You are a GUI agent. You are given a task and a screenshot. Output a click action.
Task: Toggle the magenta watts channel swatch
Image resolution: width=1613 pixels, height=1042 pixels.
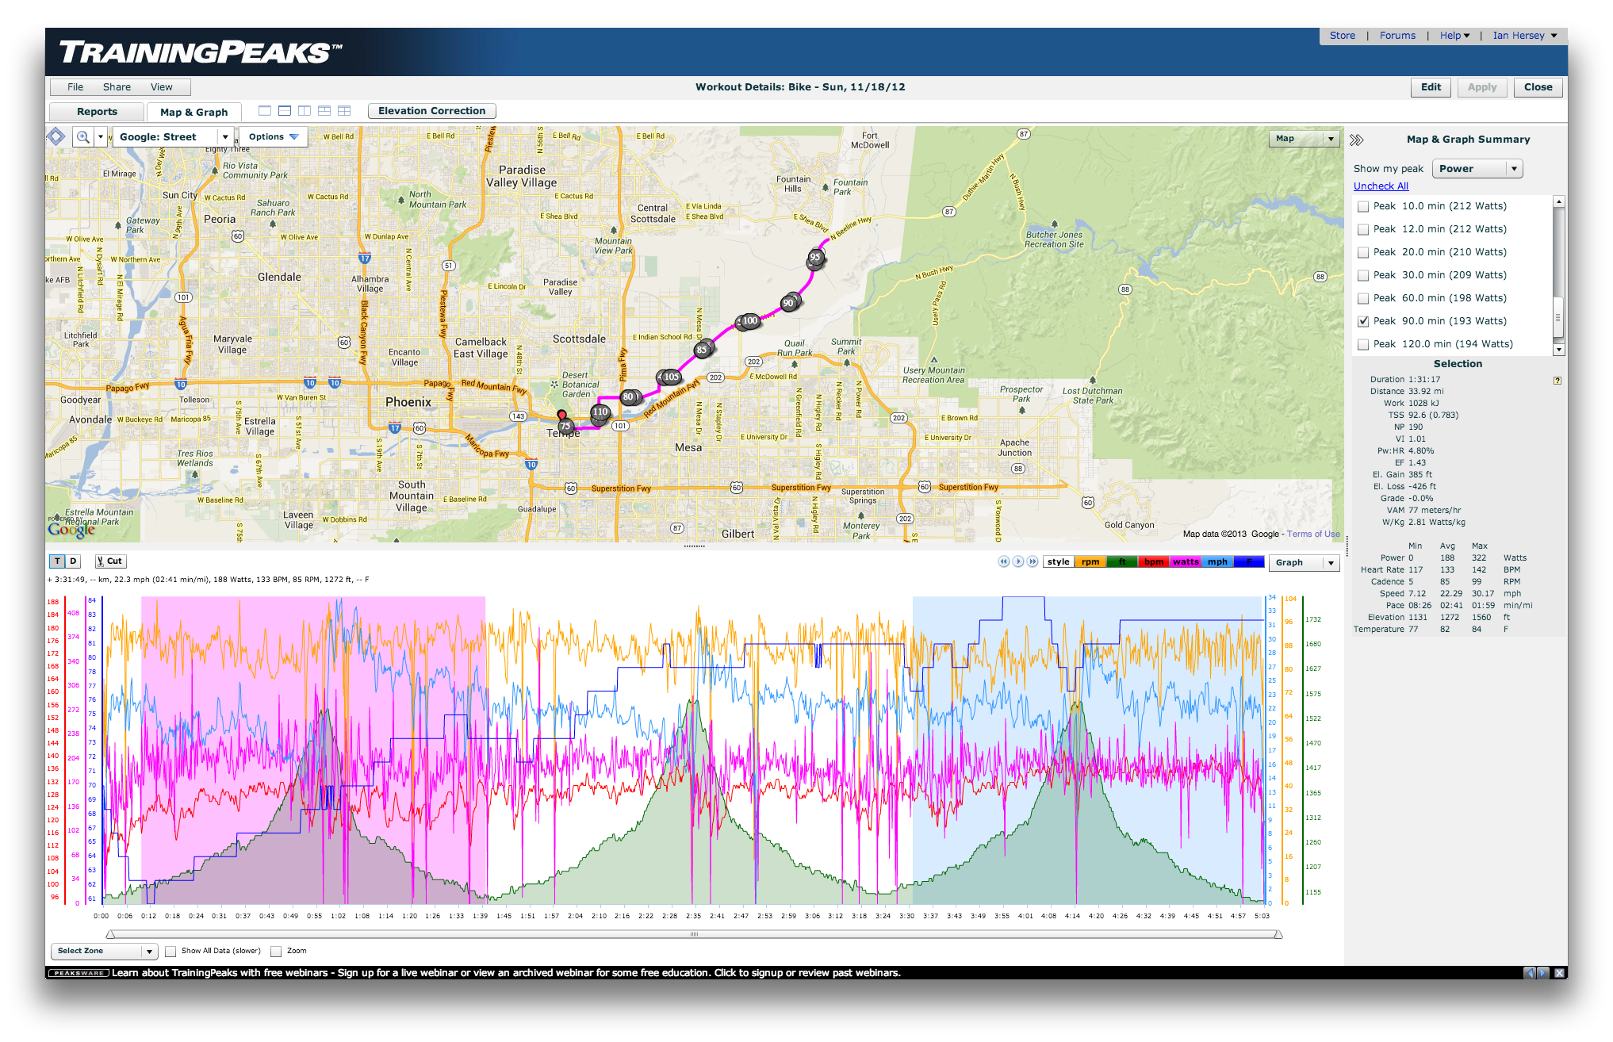[x=1186, y=561]
